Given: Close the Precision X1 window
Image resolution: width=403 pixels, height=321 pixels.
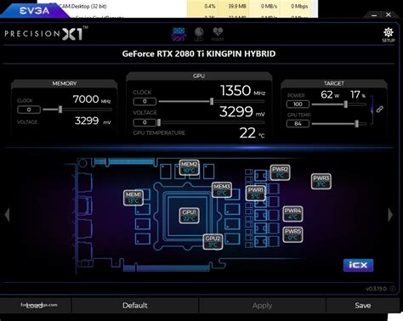Looking at the screenshot, I should [x=389, y=14].
